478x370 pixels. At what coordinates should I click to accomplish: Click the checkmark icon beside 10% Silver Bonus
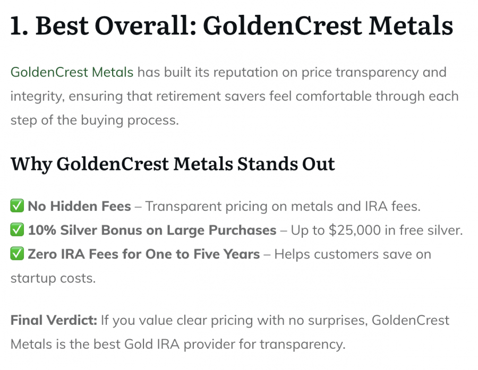[x=17, y=229]
